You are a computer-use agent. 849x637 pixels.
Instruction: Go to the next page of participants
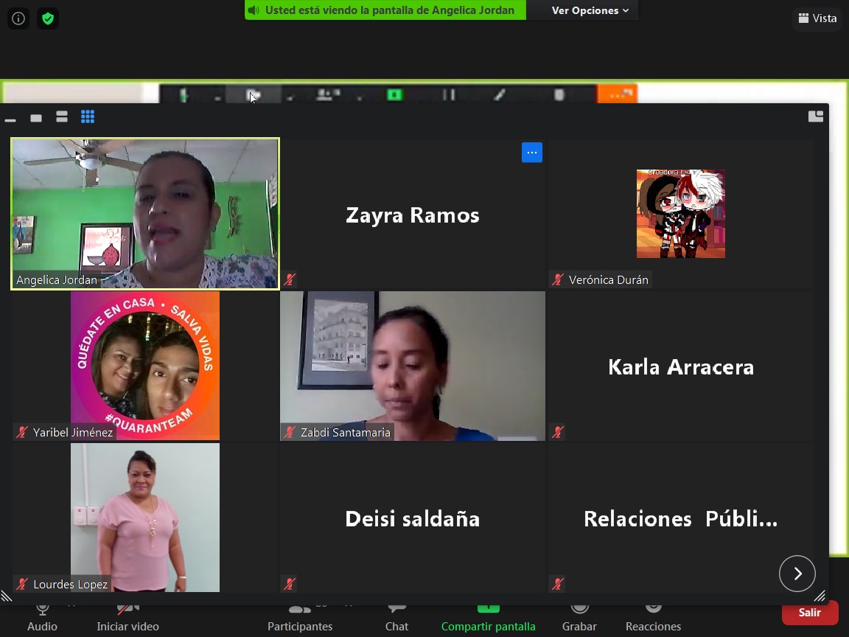797,574
